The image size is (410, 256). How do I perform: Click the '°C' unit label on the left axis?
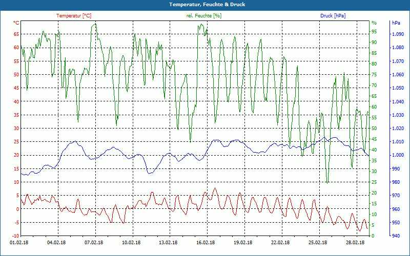[x=16, y=23]
